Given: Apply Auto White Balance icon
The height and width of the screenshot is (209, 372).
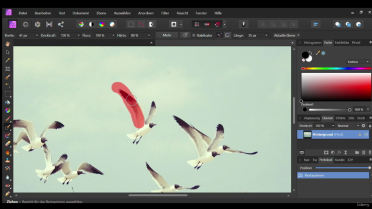Looking at the screenshot, I should [x=112, y=24].
